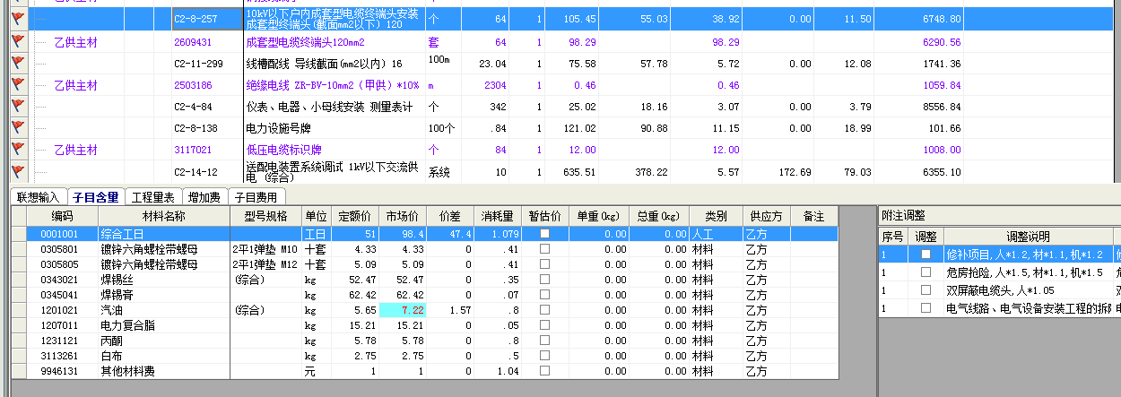Tick 暂估价 checkbox for 丙酮 row
The image size is (1121, 397).
(544, 341)
